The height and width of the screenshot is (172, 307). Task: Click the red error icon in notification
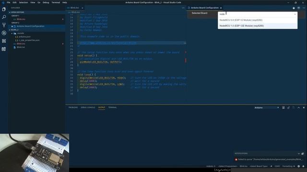pos(236,160)
